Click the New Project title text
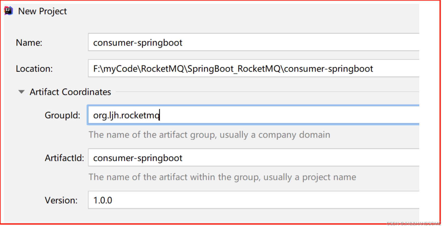Screen dimensions: 445x228 tap(42, 11)
